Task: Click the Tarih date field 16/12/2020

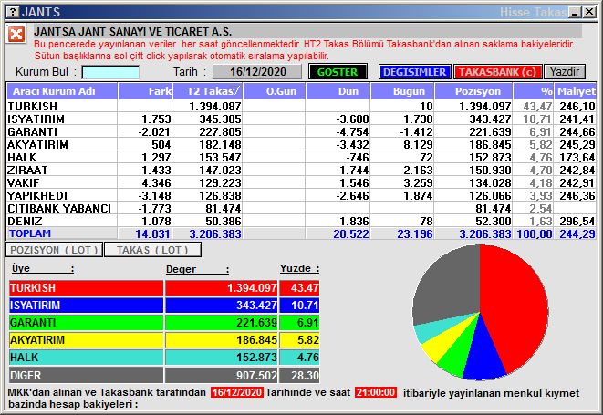Action: pyautogui.click(x=257, y=72)
